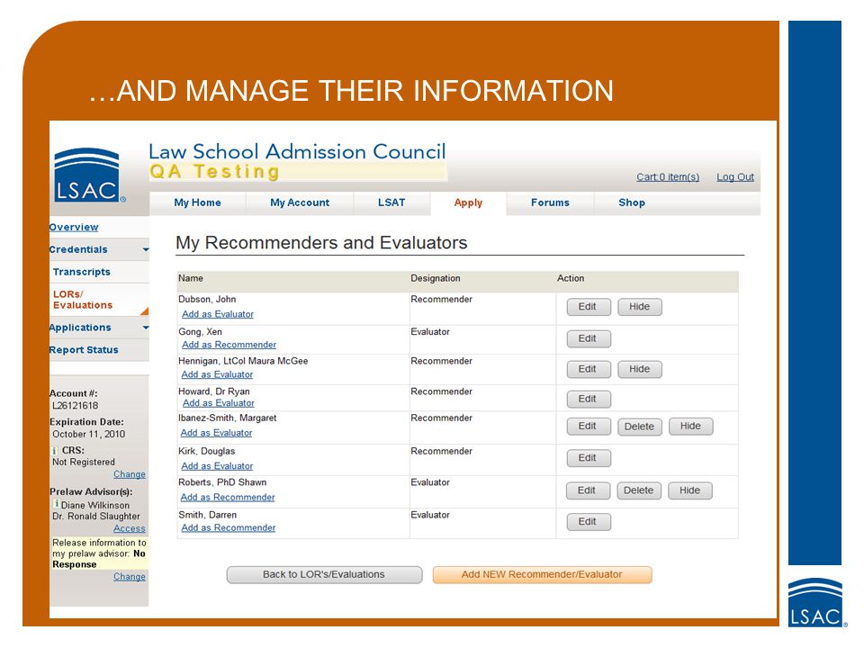864x648 pixels.
Task: Edit the Kirk, Douglas entry
Action: (589, 458)
